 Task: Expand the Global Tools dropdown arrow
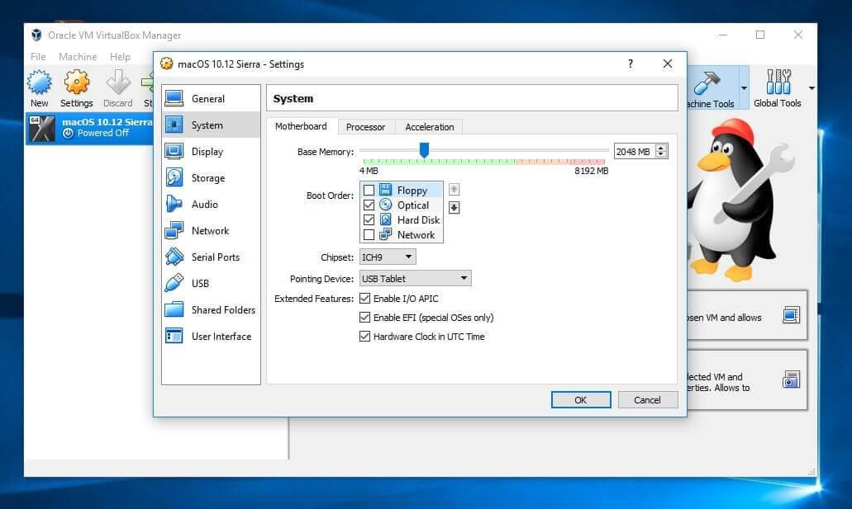point(812,88)
